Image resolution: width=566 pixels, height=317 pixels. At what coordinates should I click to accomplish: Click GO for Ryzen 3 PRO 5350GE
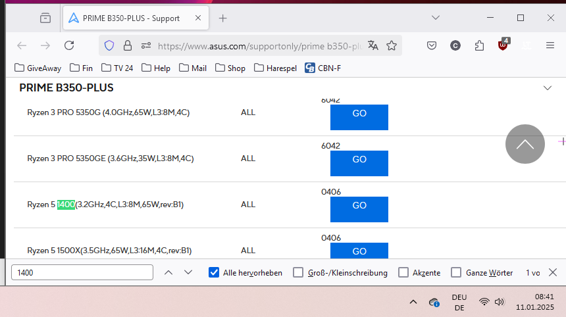coord(359,163)
